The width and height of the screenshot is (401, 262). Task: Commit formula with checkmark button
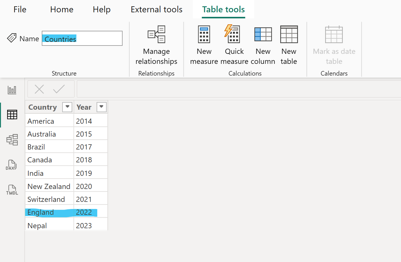click(x=59, y=89)
